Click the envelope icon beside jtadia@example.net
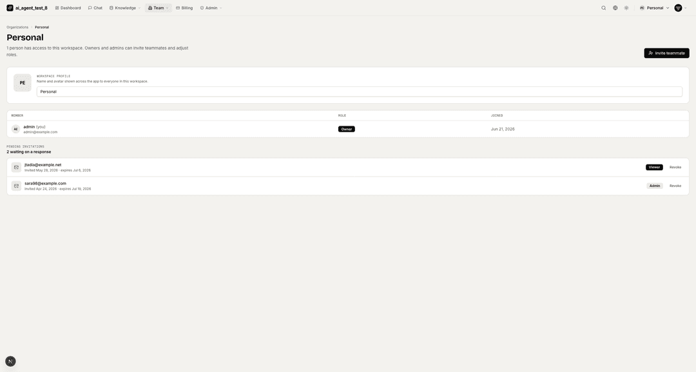Viewport: 696px width, 372px height. (x=16, y=168)
